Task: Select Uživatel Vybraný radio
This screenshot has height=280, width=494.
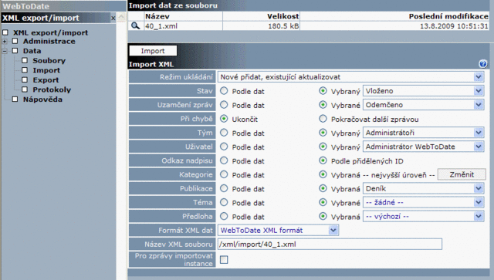Action: tap(323, 147)
